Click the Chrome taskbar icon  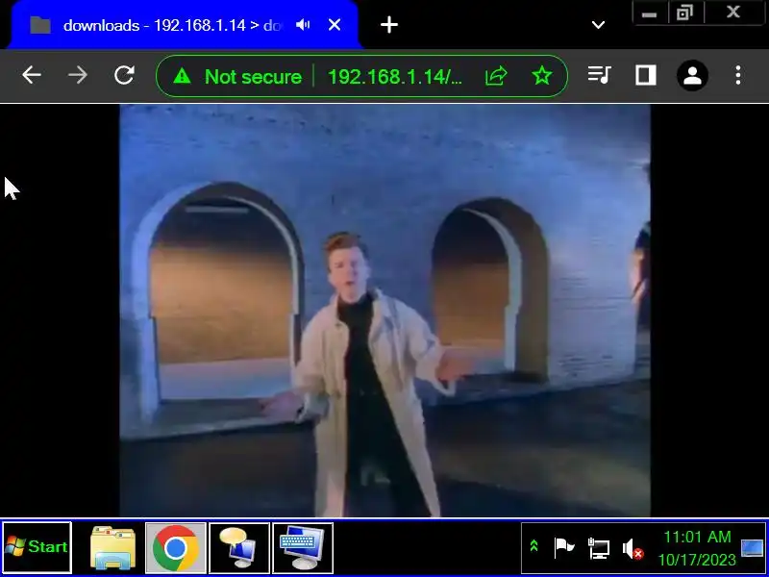(176, 547)
